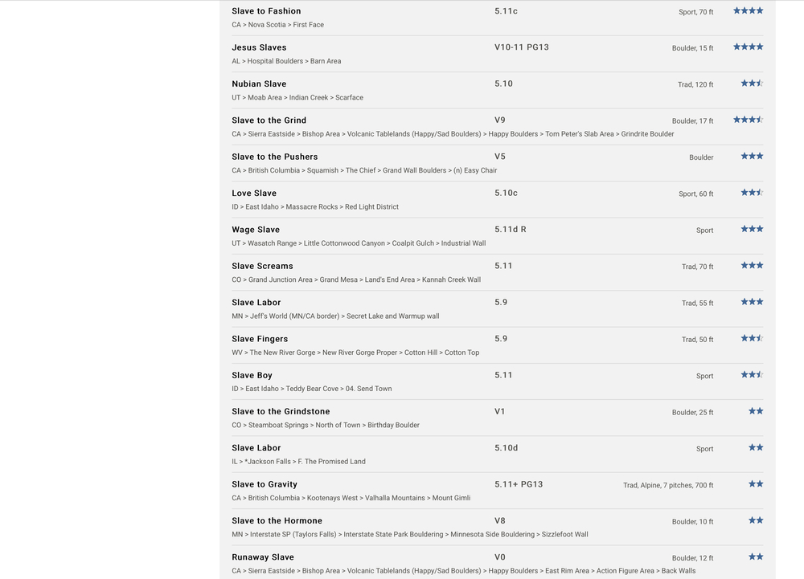
Task: Open the Slave Labor 5.10d sport route
Action: [x=256, y=448]
